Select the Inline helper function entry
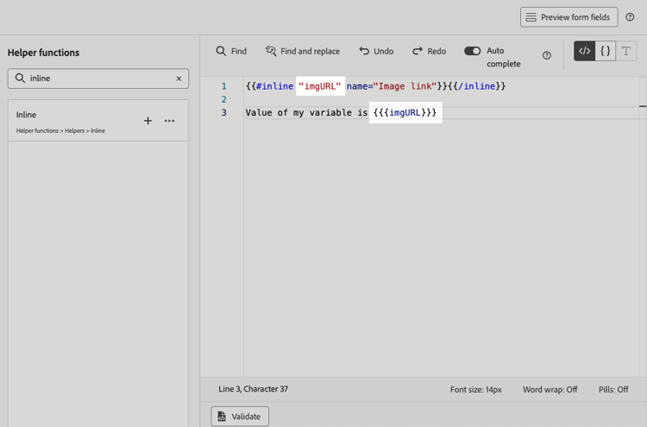The image size is (647, 427). (98, 121)
